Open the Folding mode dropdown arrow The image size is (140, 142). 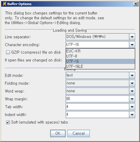(132, 83)
